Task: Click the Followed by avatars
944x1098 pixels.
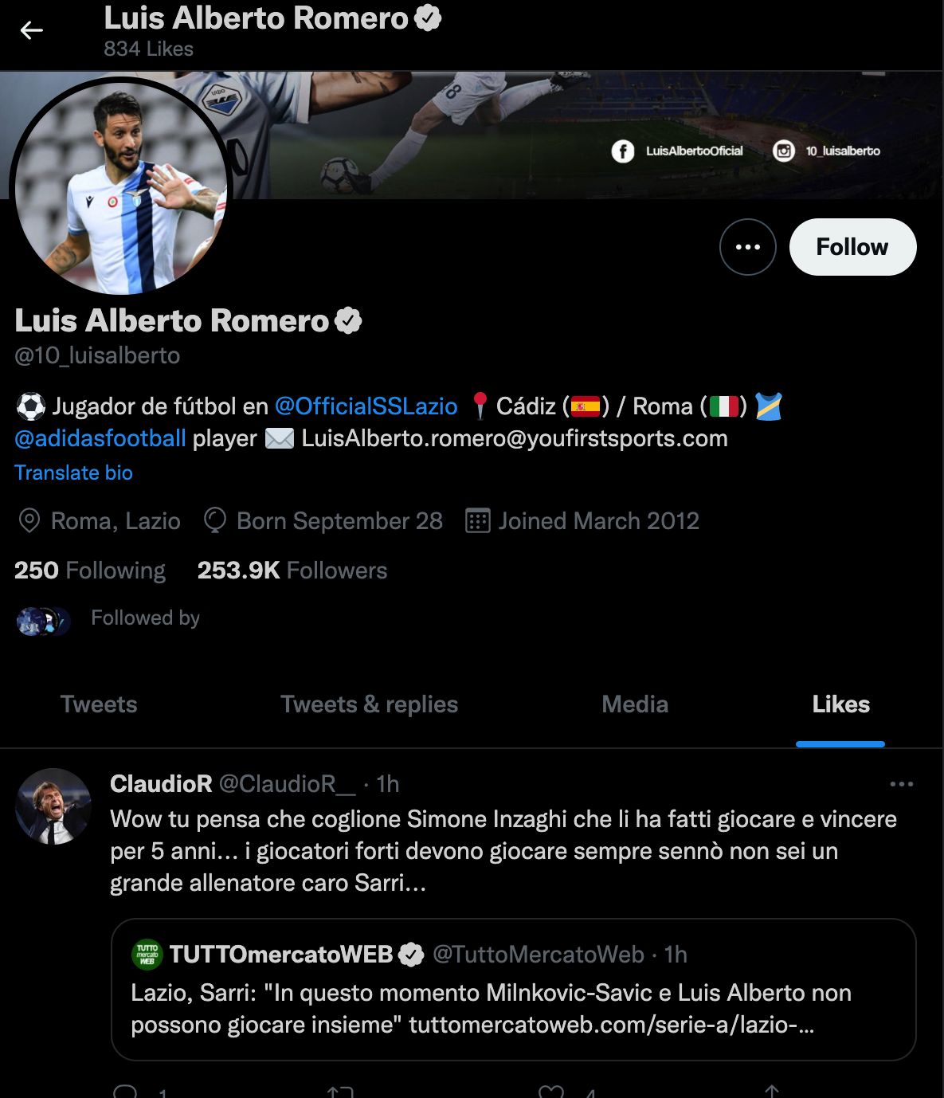Action: (41, 620)
